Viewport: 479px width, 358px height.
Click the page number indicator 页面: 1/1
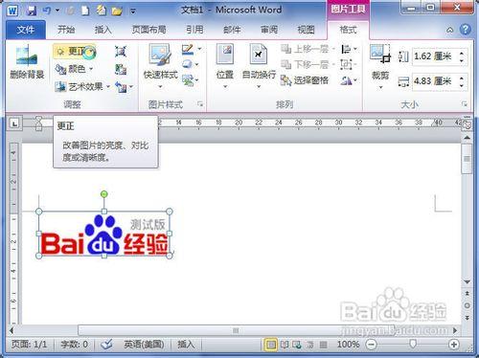(29, 345)
